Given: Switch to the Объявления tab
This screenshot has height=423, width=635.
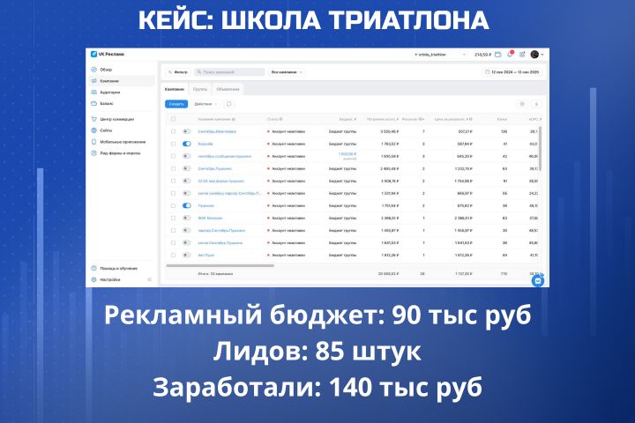Looking at the screenshot, I should pos(228,89).
